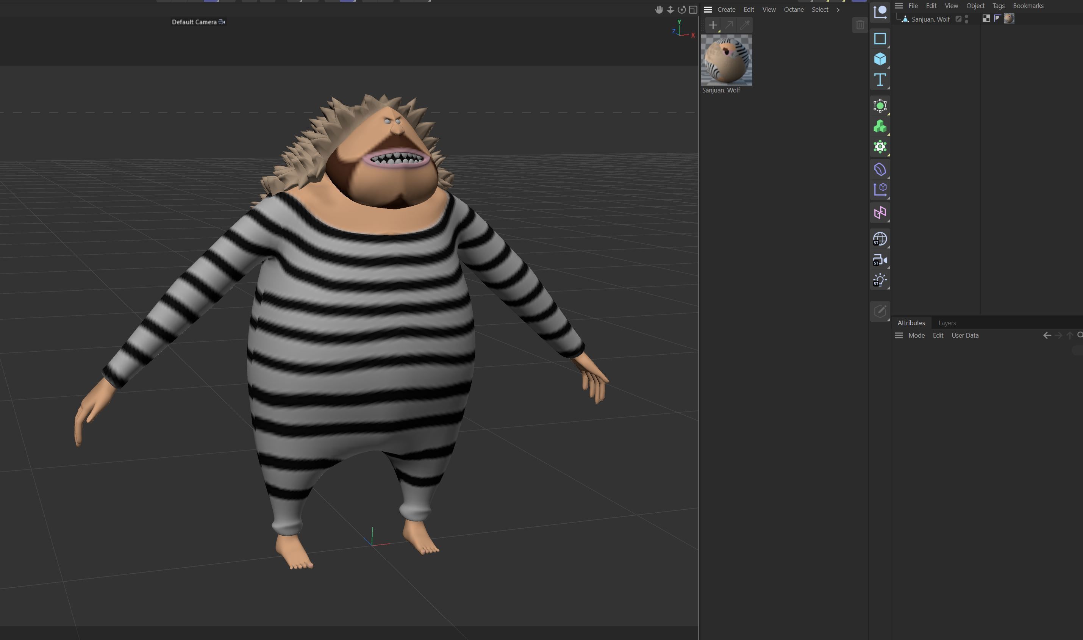This screenshot has width=1083, height=640.
Task: Open the Attributes Mode menu
Action: tap(916, 335)
